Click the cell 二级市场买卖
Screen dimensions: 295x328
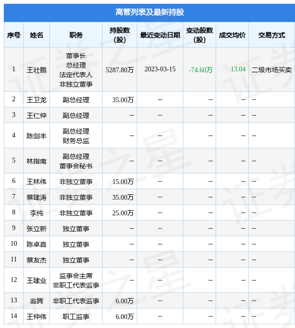tap(272, 70)
